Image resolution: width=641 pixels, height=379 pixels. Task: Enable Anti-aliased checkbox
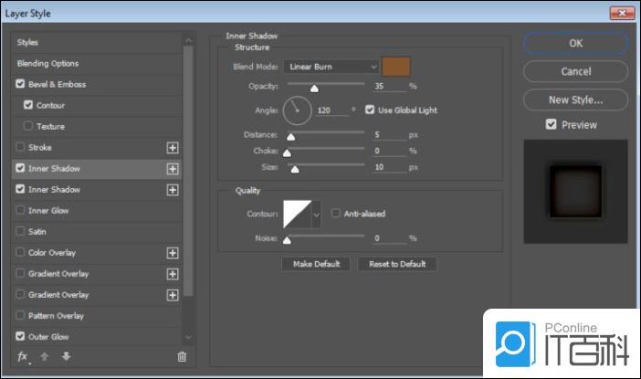coord(336,213)
